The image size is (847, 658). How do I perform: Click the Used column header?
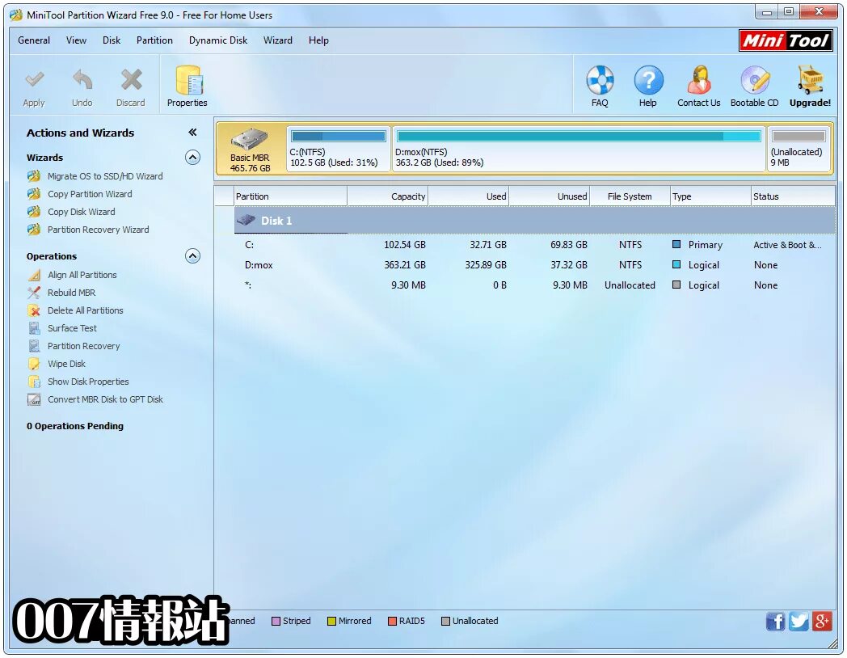(x=468, y=196)
